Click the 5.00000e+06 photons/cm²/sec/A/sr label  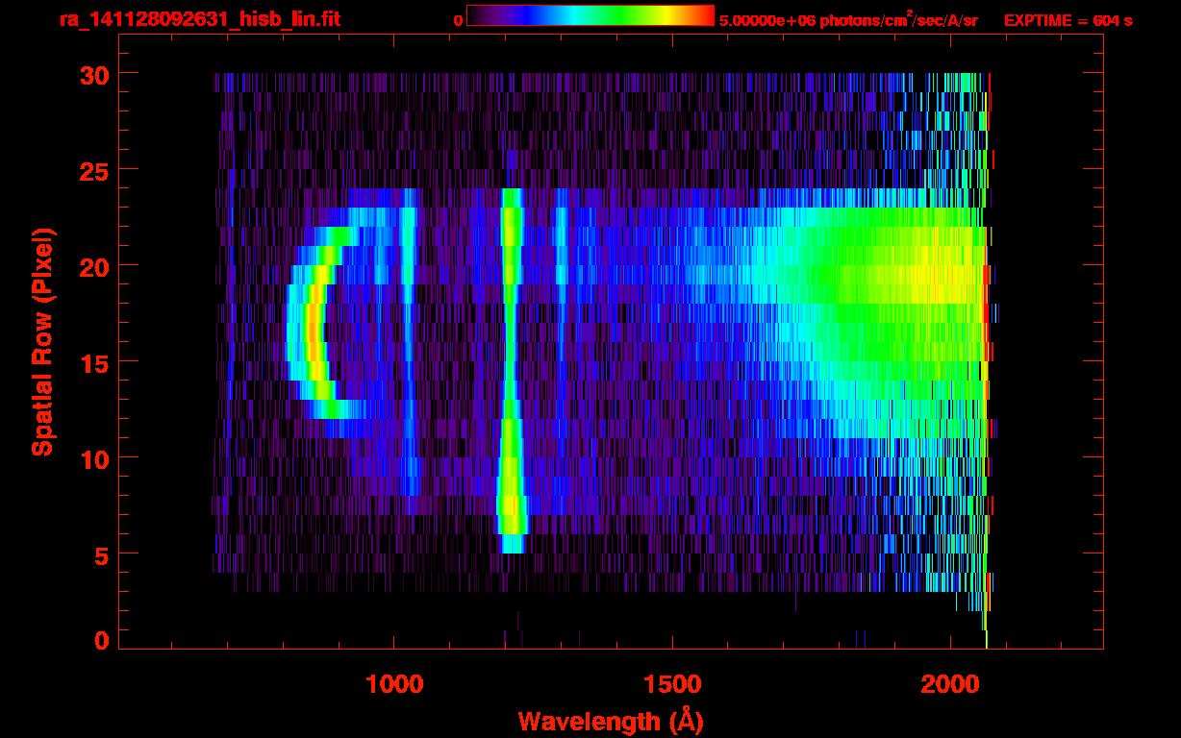point(848,19)
